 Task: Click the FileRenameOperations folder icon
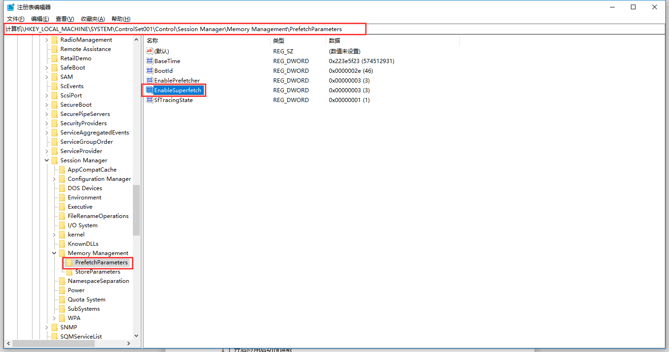[62, 216]
